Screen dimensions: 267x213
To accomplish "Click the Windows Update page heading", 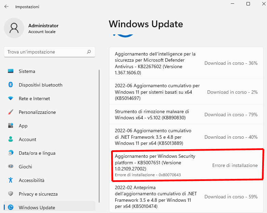I will pyautogui.click(x=146, y=24).
